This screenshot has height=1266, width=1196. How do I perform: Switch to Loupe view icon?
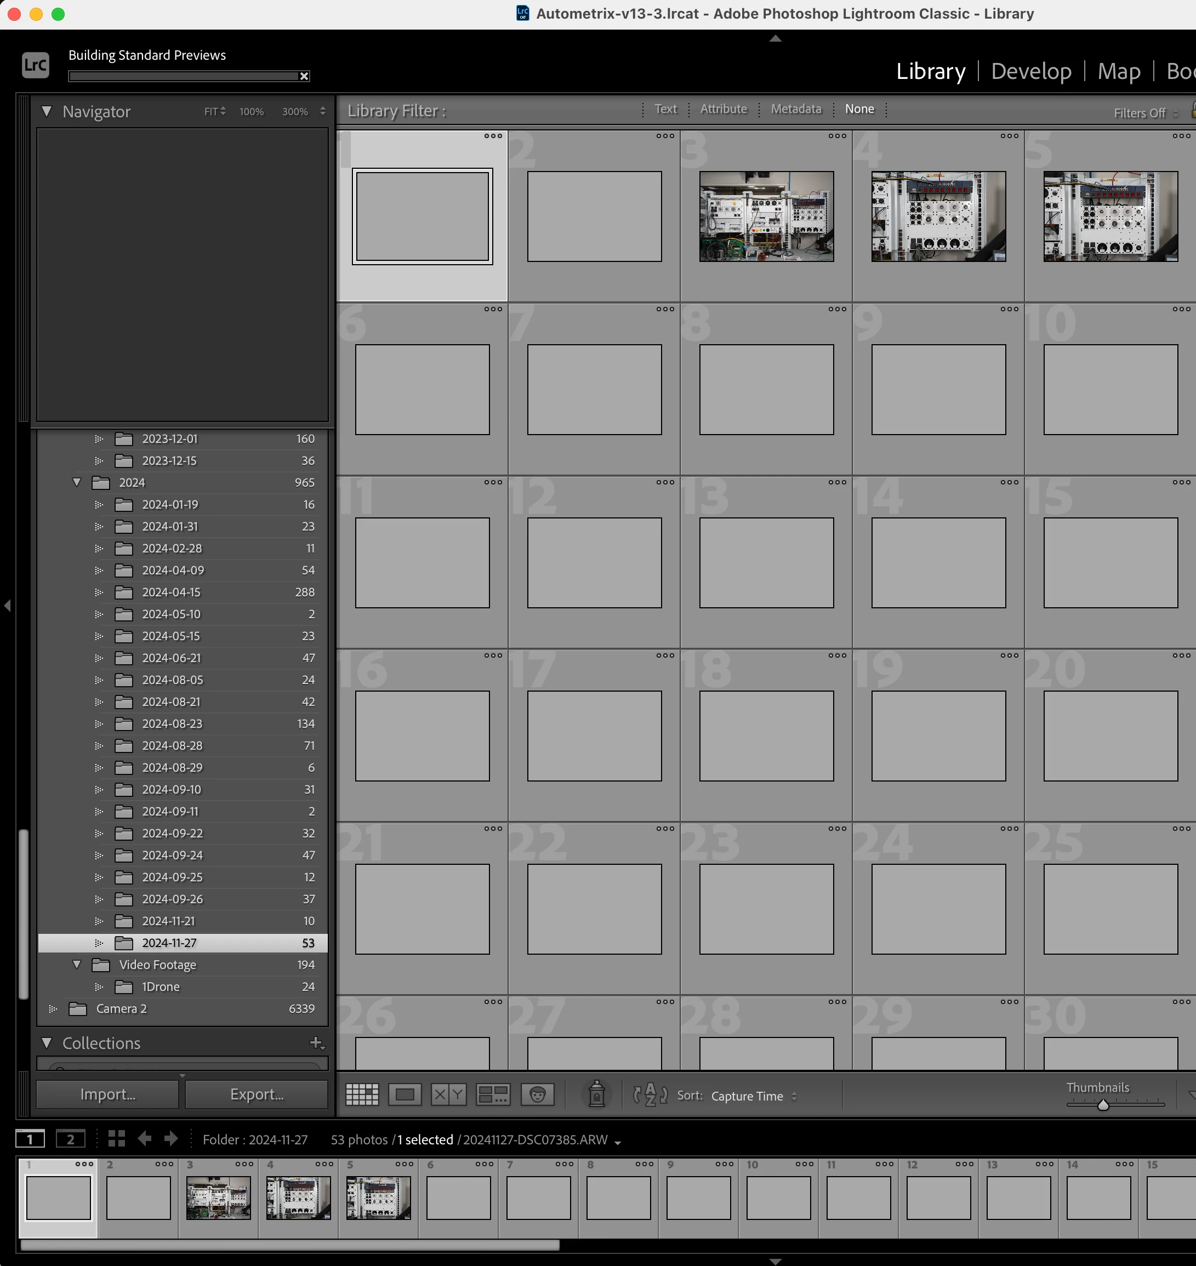tap(405, 1094)
